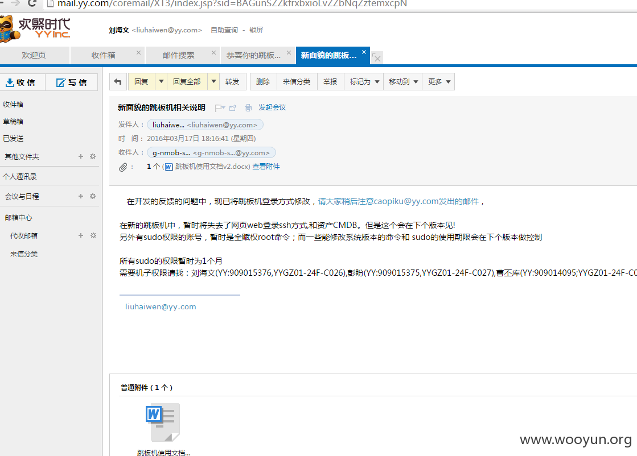Click the 回复 reply button
This screenshot has height=456, width=637.
click(x=141, y=81)
